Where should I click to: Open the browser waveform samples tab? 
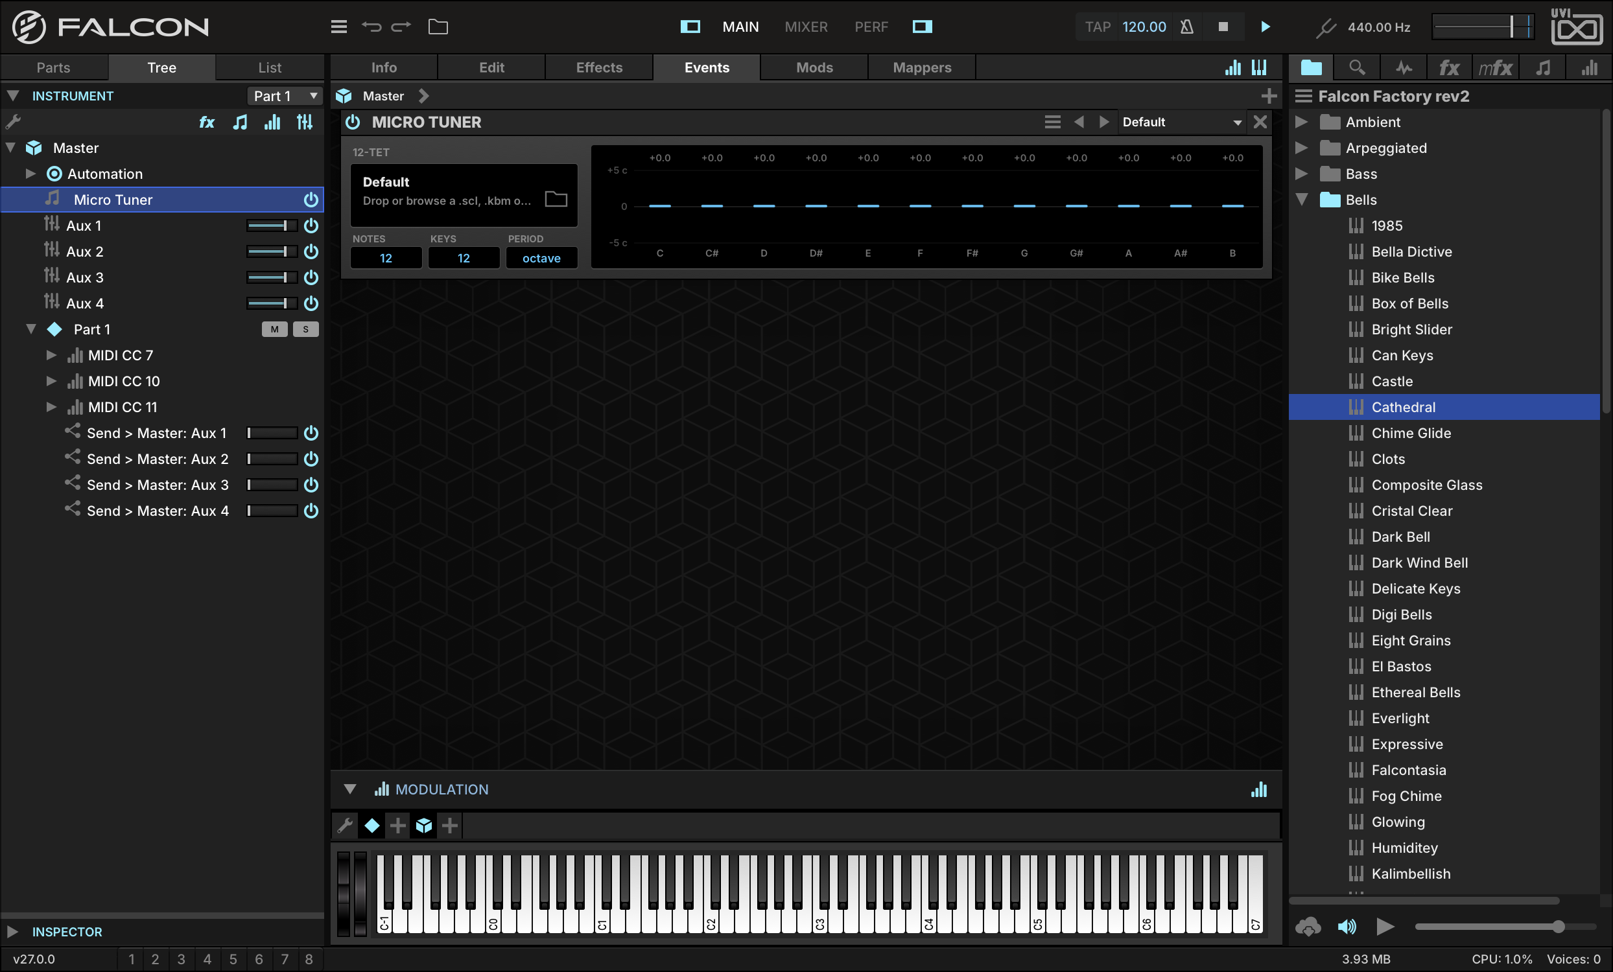point(1404,67)
